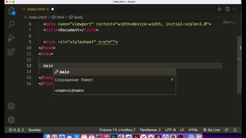Change end-of-line sequence via LF
Viewport: 246px width, 138px height.
click(182, 130)
